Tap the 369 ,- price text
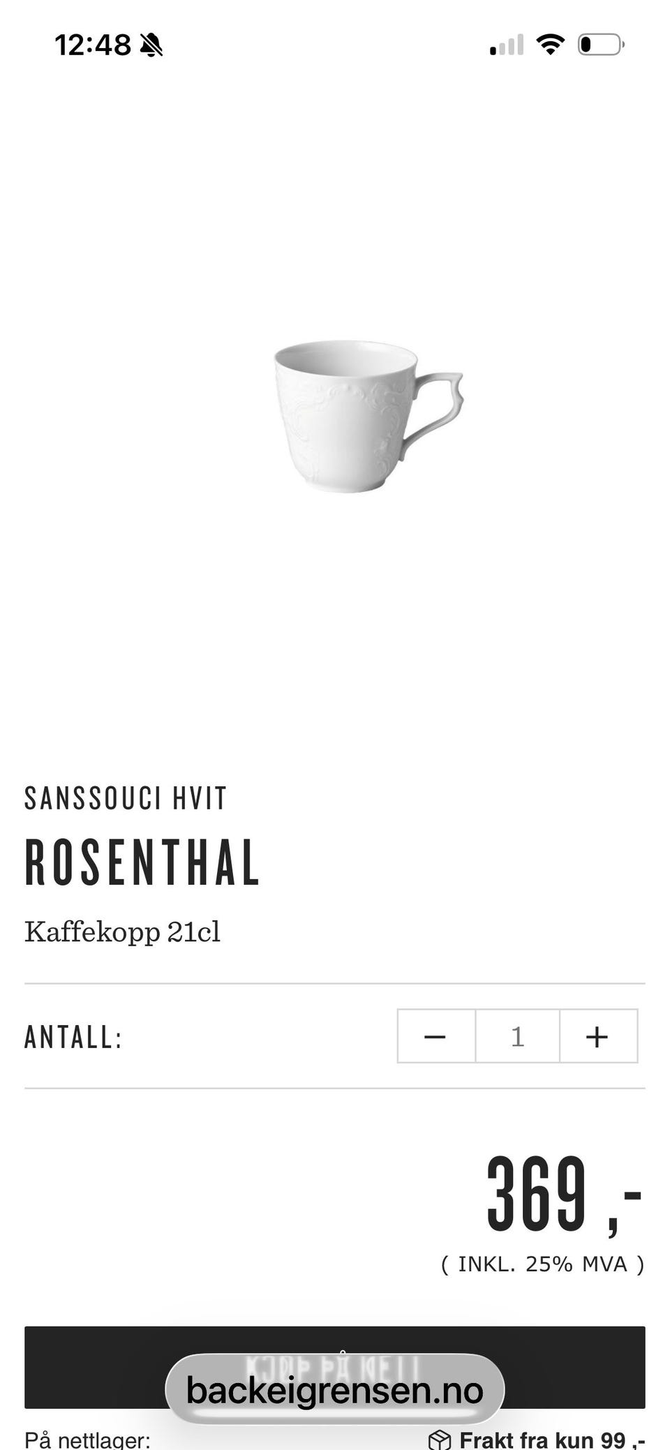Viewport: 670px width, 1450px height. point(564,1195)
